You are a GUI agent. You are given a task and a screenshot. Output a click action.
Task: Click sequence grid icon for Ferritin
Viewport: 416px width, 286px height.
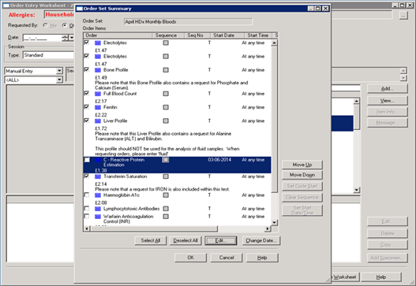click(166, 107)
